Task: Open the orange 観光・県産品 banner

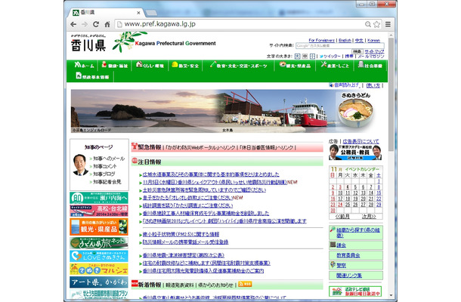Action: (99, 226)
